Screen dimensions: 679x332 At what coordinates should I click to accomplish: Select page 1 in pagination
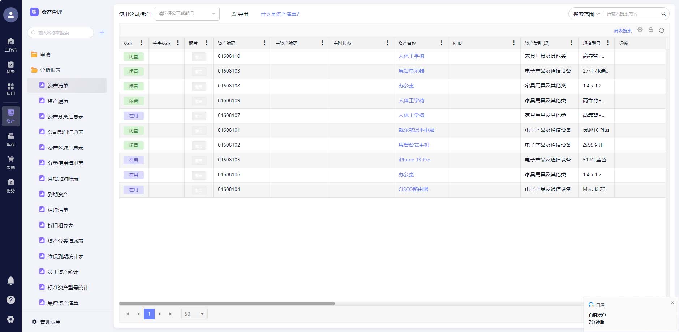click(149, 314)
